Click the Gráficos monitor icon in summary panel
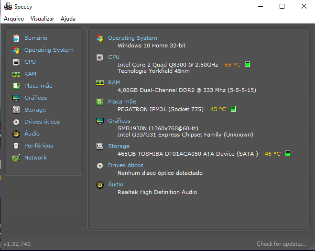The height and width of the screenshot is (251, 315). 100,121
